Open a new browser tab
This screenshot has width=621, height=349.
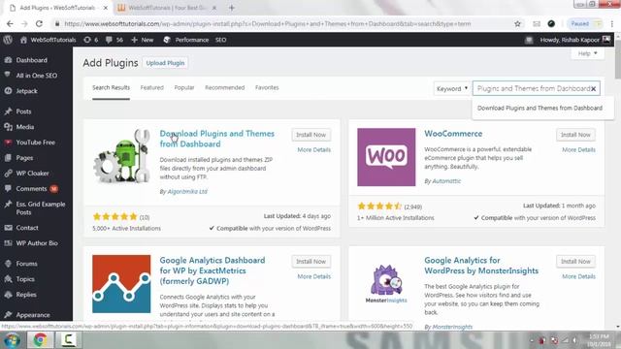coord(232,8)
